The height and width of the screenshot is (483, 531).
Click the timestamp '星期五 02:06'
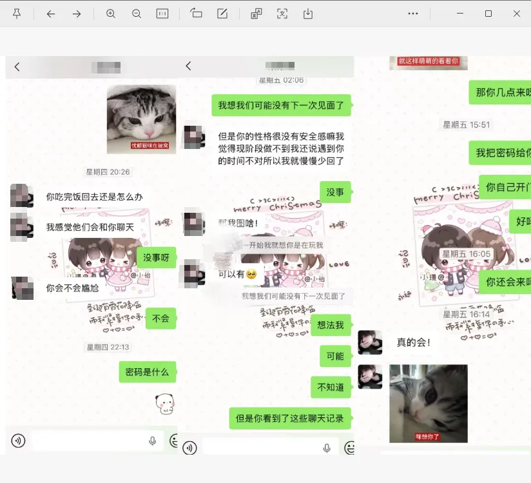click(x=281, y=80)
